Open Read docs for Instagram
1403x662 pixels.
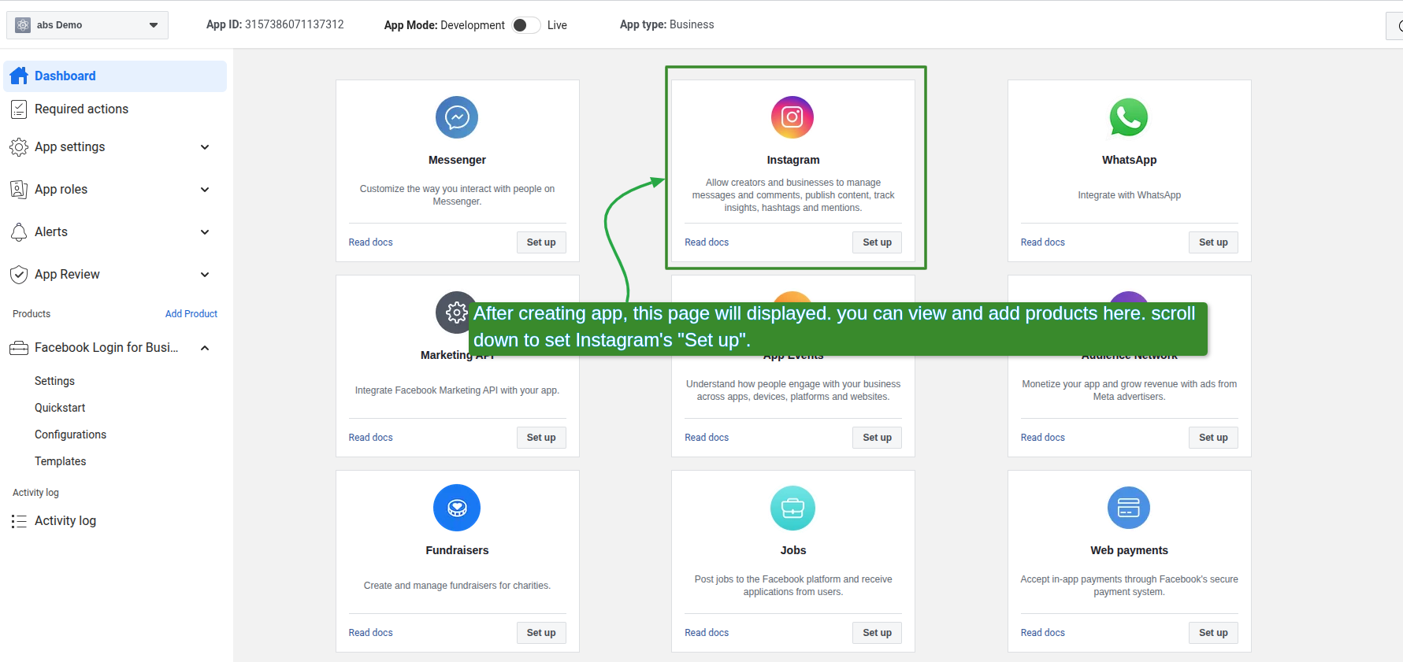707,242
